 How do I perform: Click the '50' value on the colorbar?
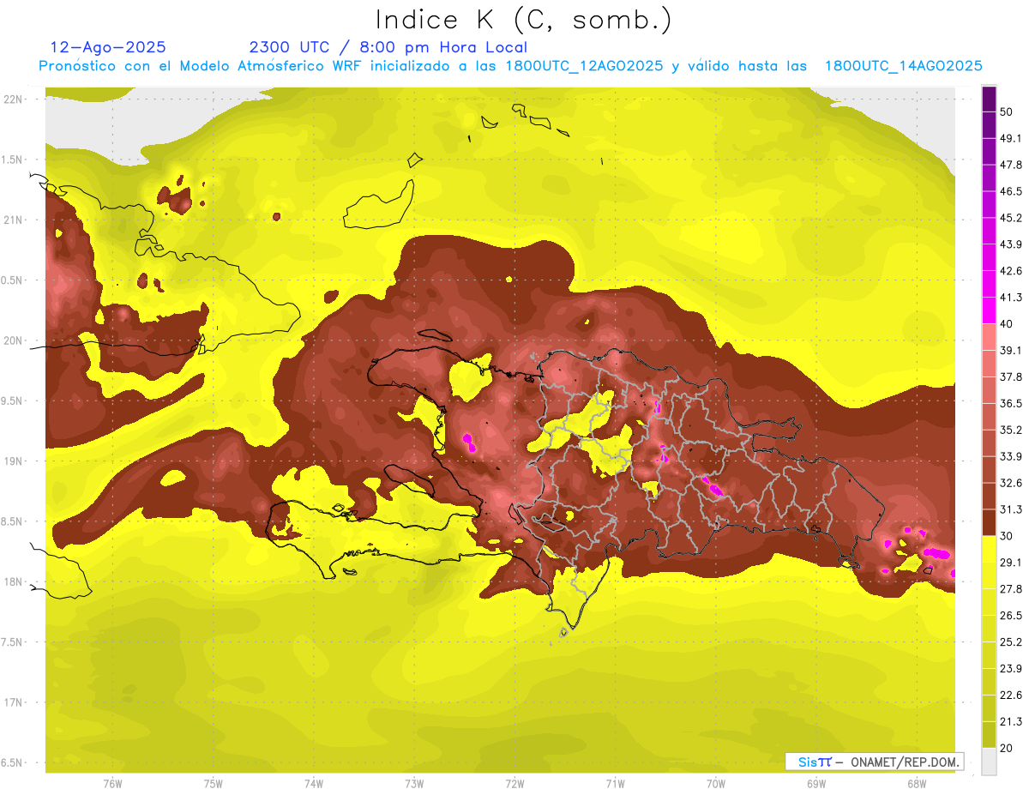[1006, 111]
